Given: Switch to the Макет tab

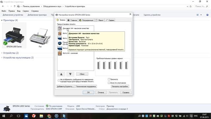Looking at the screenshot, I should click(99, 20).
